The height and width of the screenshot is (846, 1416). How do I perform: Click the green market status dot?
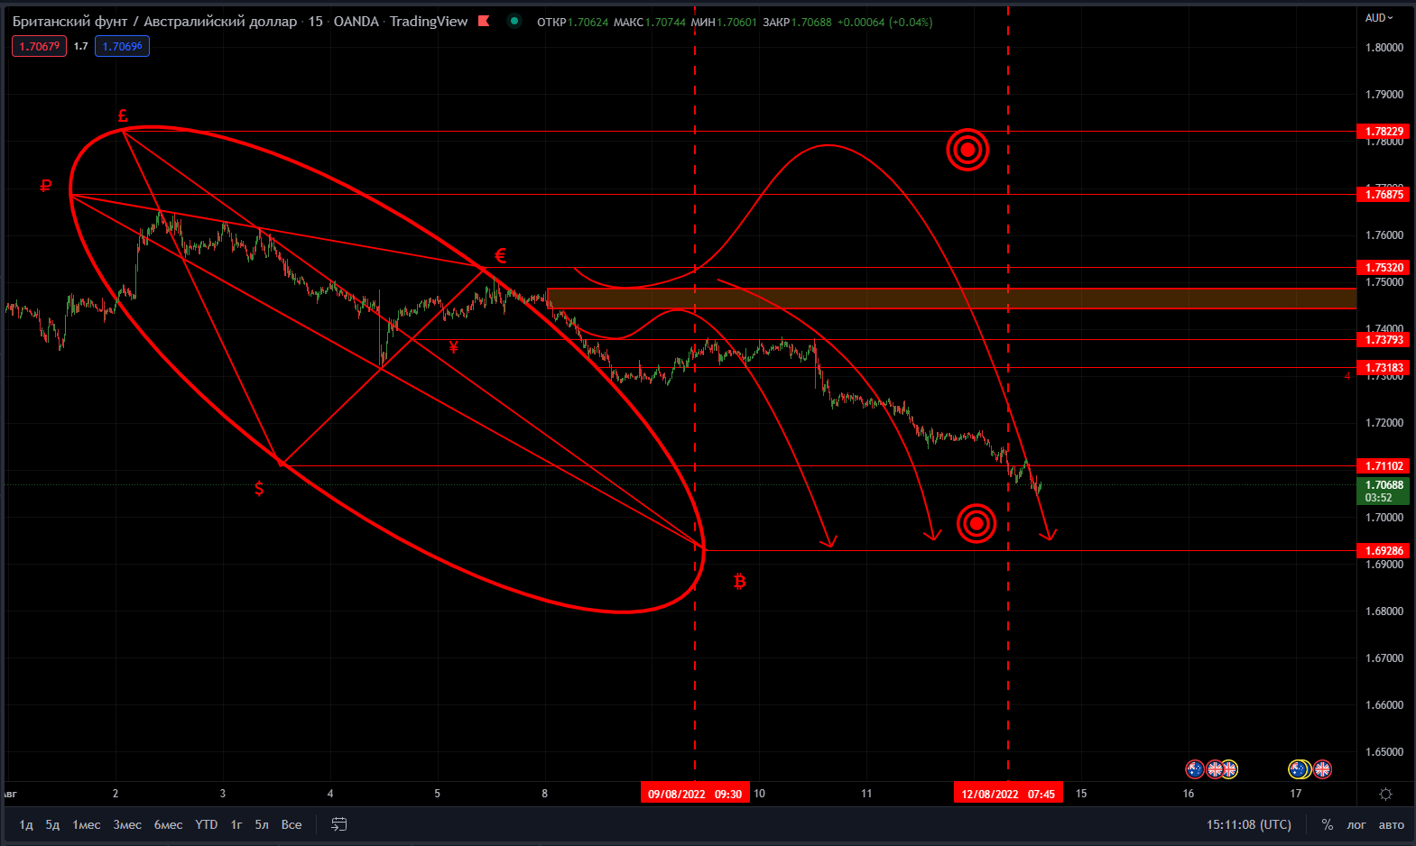point(514,21)
